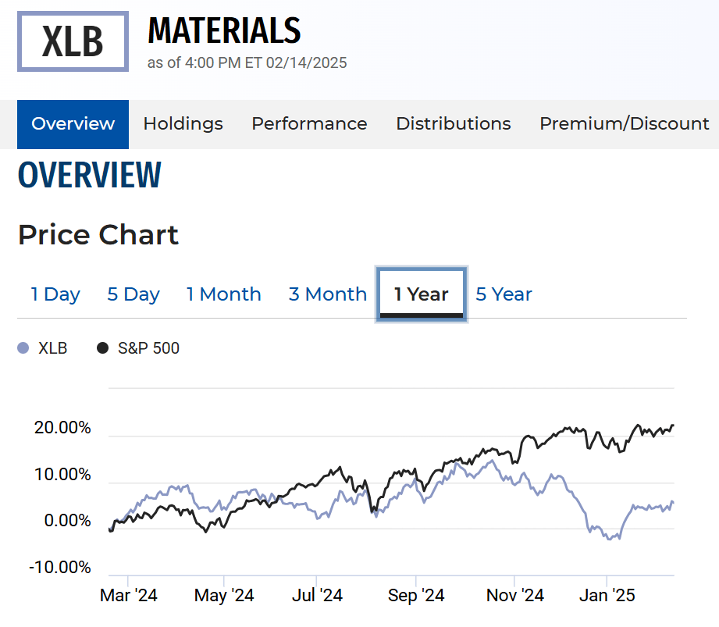Click the XLB ticker symbol box

tap(73, 41)
